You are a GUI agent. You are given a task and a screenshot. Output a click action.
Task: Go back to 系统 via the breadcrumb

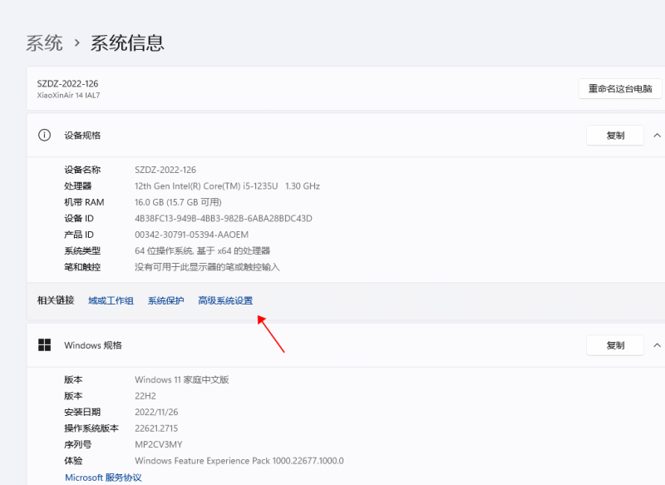pyautogui.click(x=45, y=43)
